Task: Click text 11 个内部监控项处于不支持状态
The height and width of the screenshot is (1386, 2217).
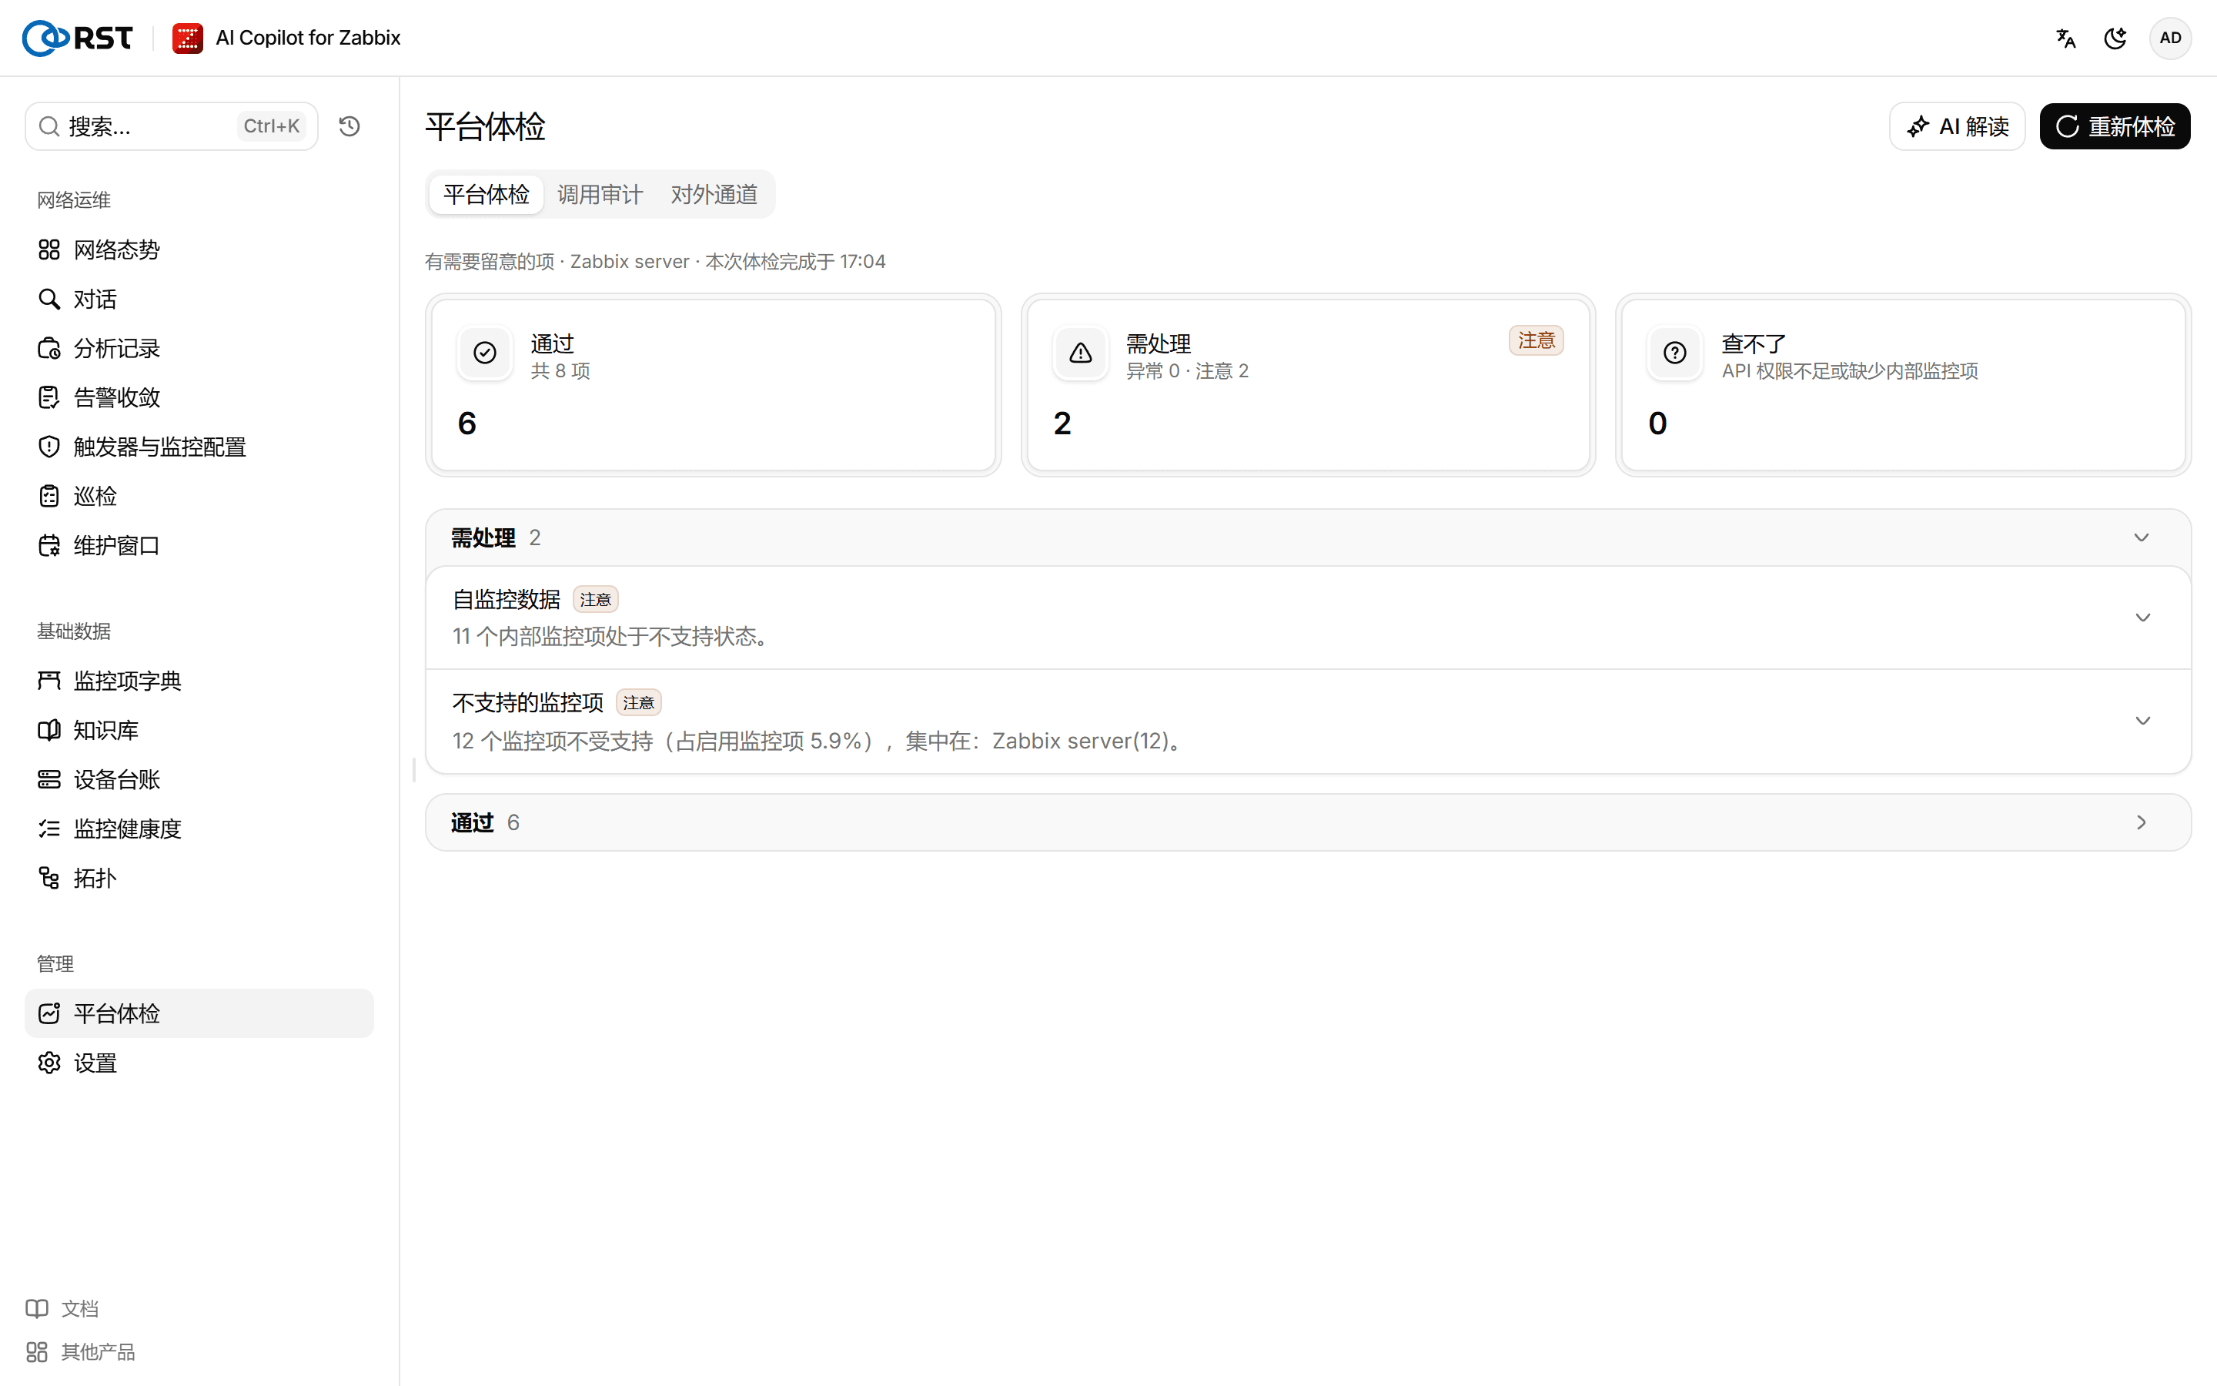Action: coord(610,636)
